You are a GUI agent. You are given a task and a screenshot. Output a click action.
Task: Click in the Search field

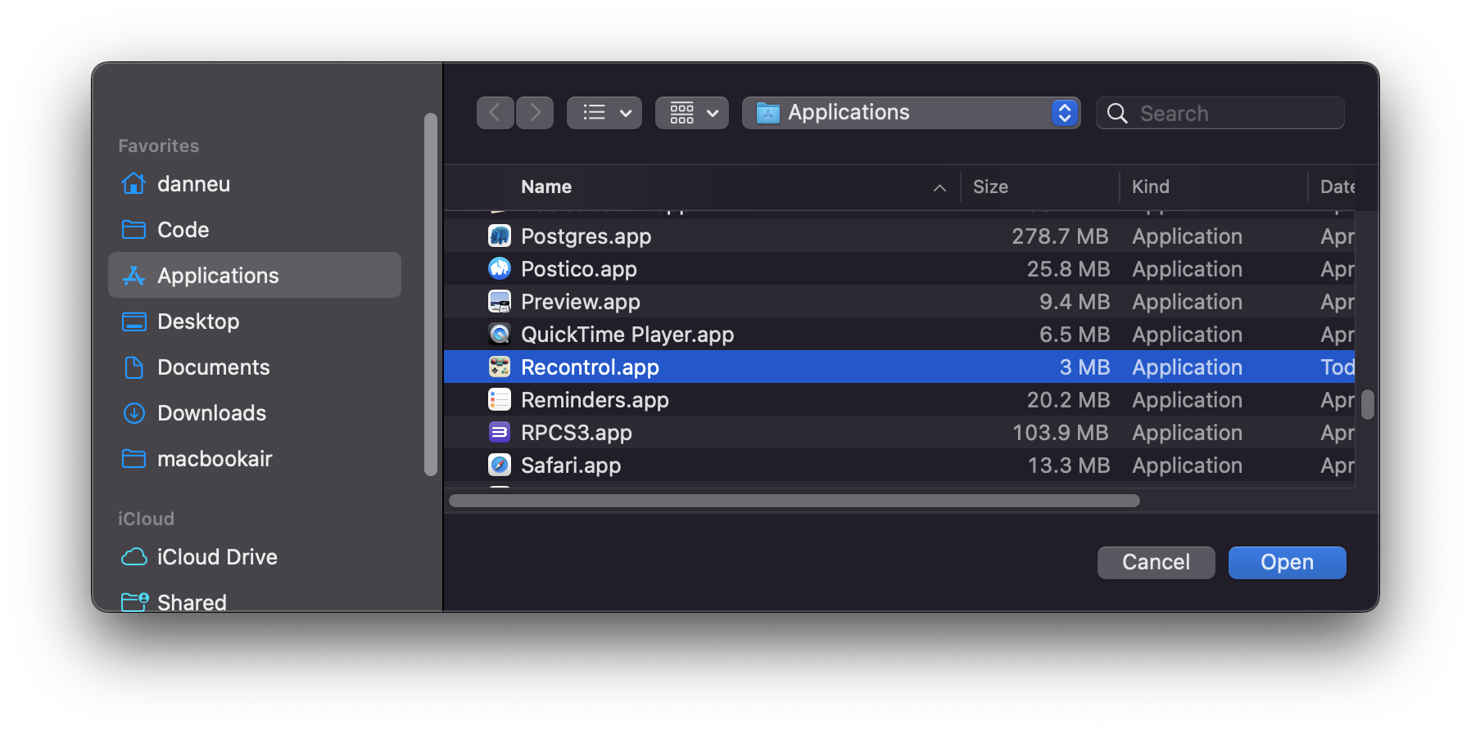[x=1220, y=113]
